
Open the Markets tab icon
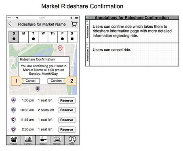[x=57, y=140]
